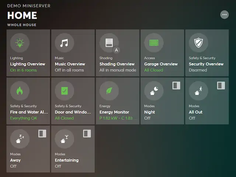The height and width of the screenshot is (177, 236).
Task: Click Garage 'All Closed' status
Action: coord(153,70)
